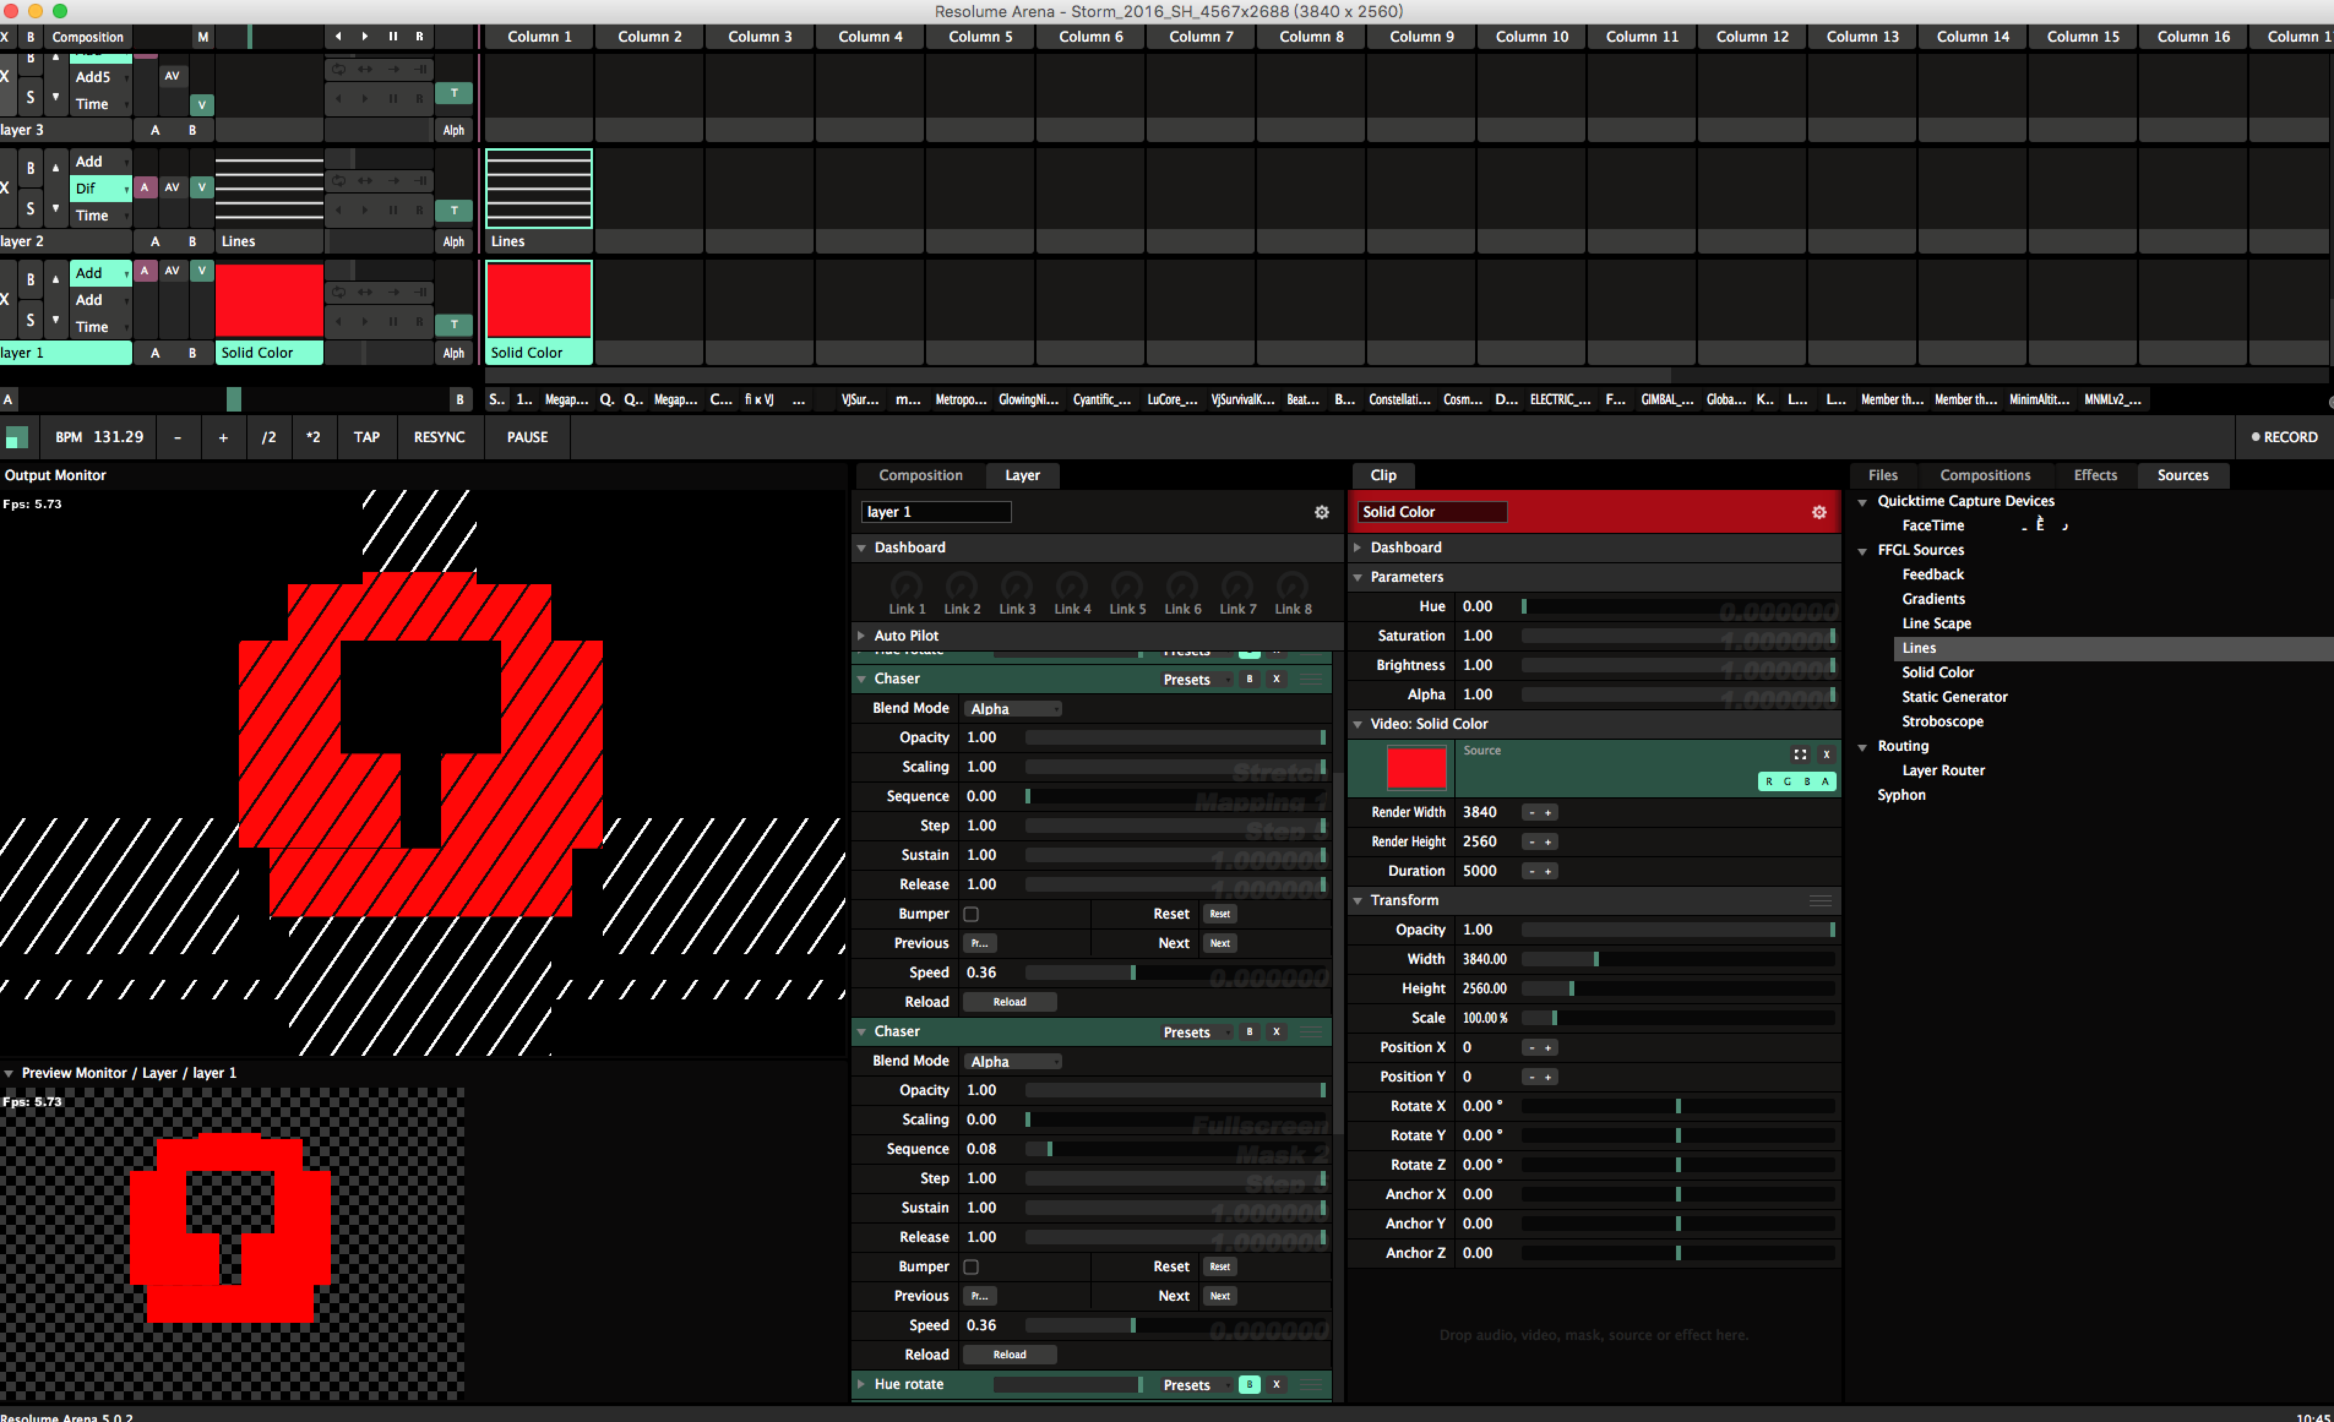The height and width of the screenshot is (1422, 2334).
Task: Click the composition M master button
Action: click(x=203, y=37)
